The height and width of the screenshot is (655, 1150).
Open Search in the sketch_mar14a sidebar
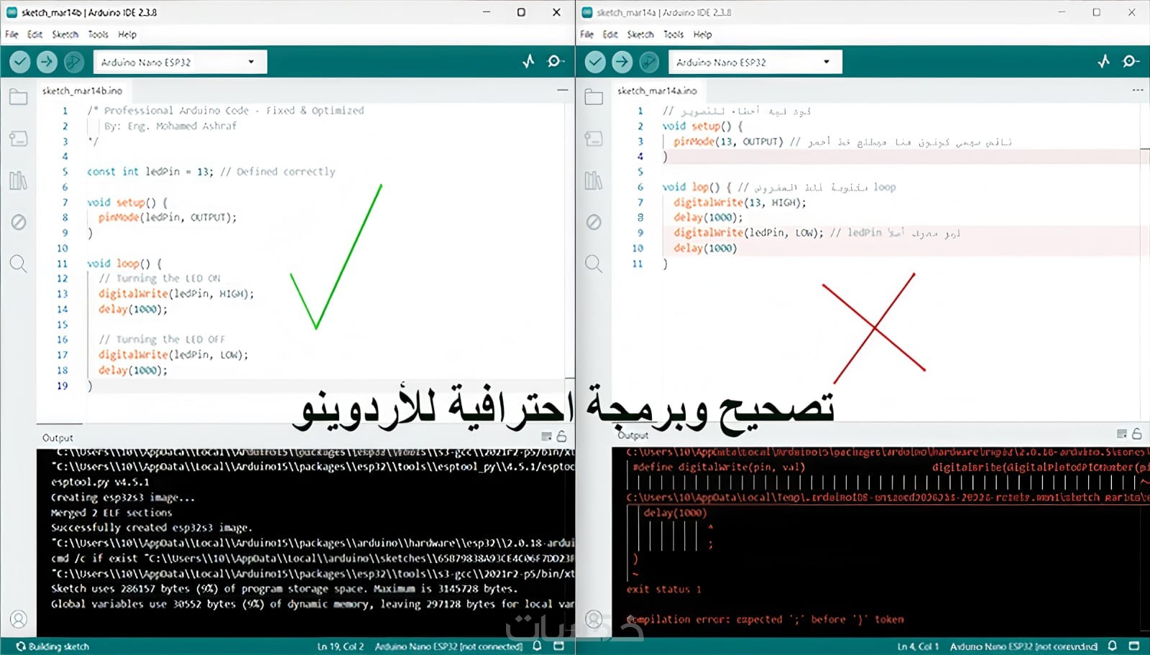594,264
